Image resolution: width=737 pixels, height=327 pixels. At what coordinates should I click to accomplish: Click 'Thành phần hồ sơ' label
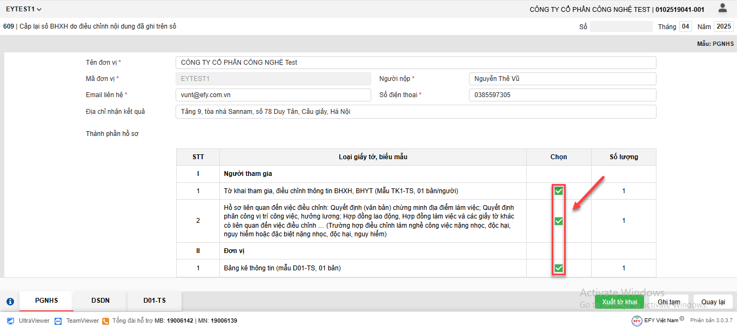pyautogui.click(x=112, y=133)
